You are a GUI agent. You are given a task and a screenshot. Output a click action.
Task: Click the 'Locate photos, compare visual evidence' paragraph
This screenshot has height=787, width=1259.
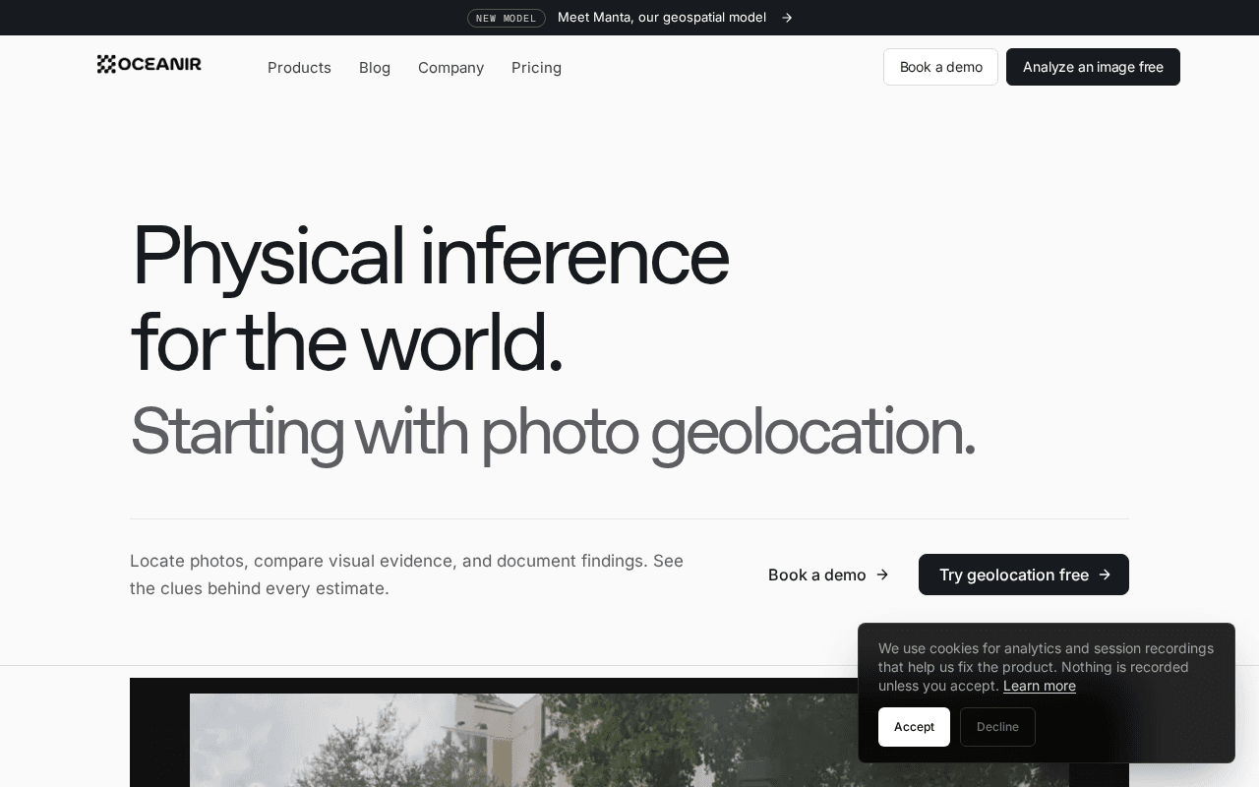(406, 575)
